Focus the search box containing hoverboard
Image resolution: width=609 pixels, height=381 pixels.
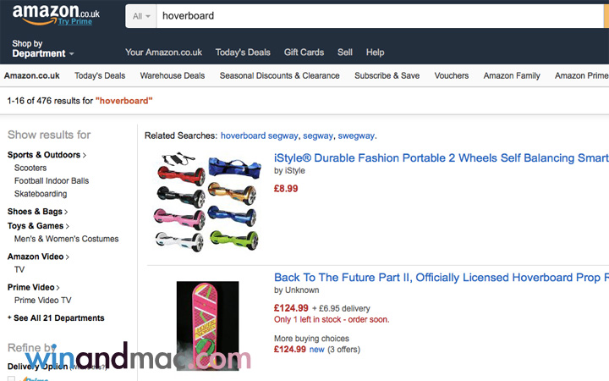coord(381,15)
